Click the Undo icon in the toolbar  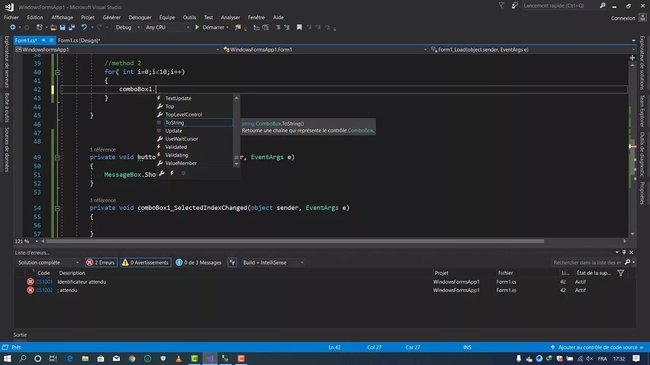(85, 27)
